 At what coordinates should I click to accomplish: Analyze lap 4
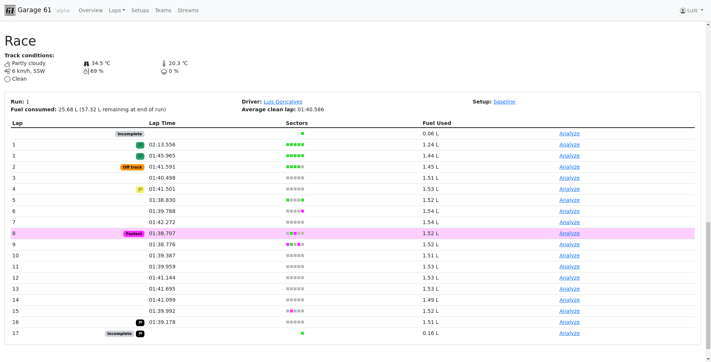point(570,189)
